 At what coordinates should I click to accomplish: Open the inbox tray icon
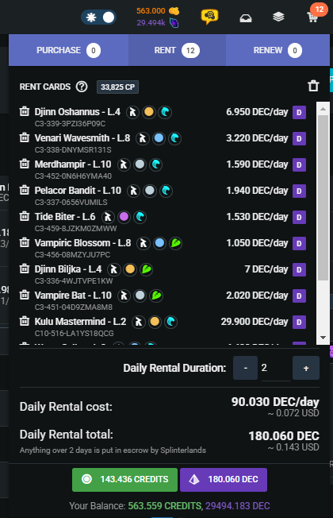coord(246,17)
